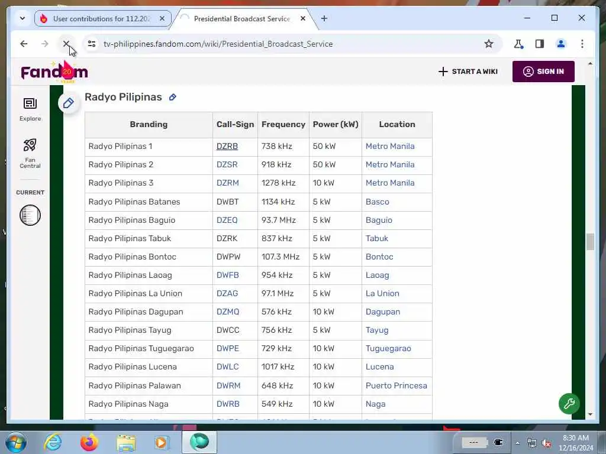Open the DZRB call-sign link

click(x=227, y=147)
